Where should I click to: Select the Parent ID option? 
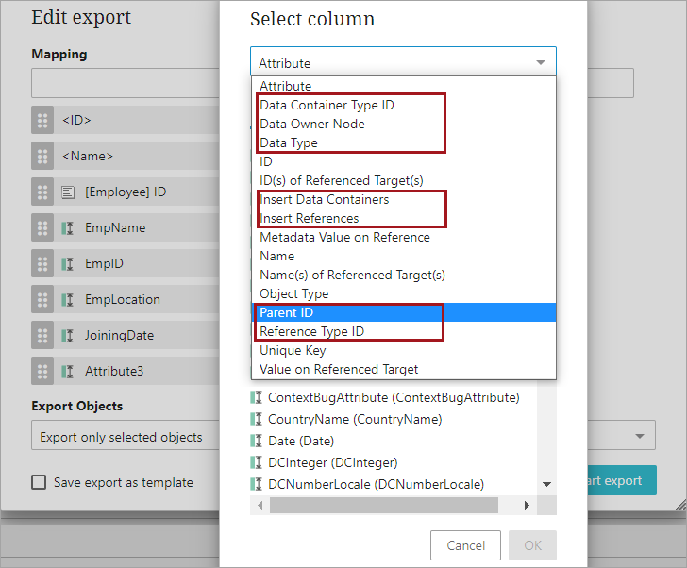pos(287,312)
